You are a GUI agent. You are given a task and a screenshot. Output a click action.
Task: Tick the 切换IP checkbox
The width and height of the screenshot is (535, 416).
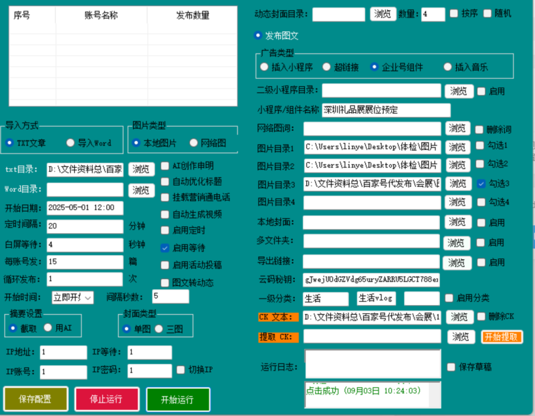coord(181,369)
